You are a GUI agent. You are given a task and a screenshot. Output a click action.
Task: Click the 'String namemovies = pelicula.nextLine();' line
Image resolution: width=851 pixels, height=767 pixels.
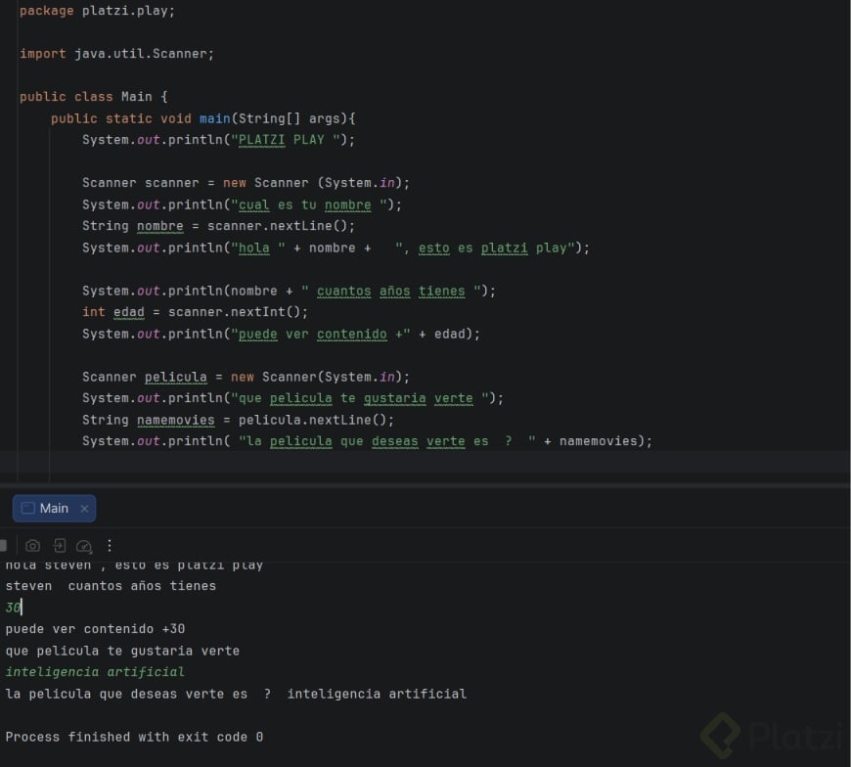coord(238,420)
